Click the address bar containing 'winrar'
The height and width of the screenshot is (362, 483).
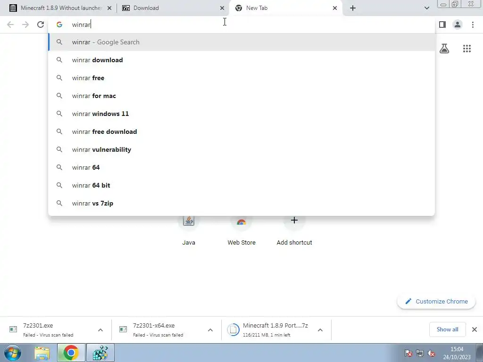(241, 25)
